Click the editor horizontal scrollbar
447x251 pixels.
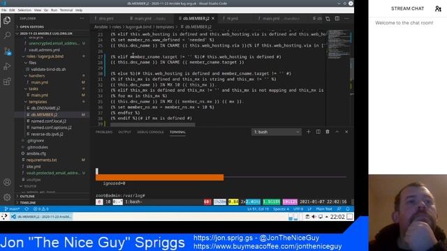click(x=152, y=125)
